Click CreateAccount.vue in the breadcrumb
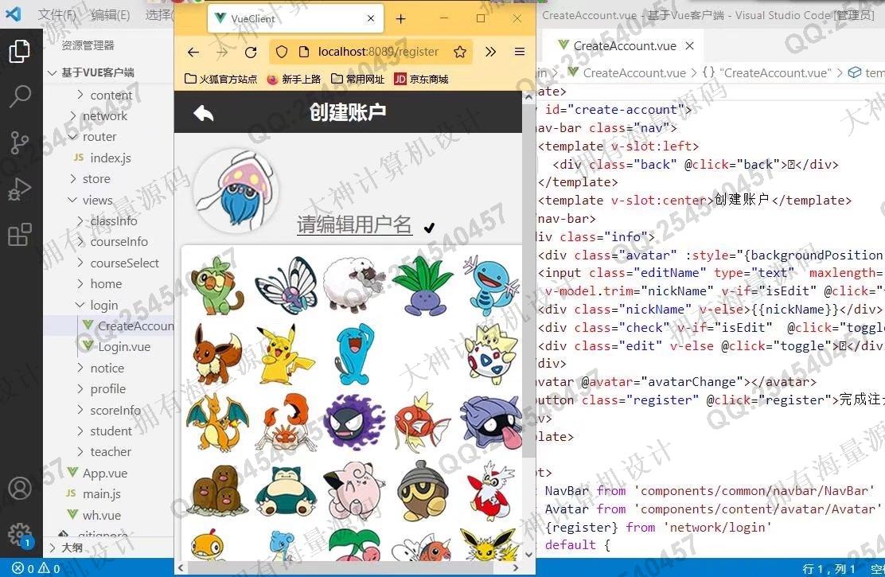The width and height of the screenshot is (885, 577). tap(634, 73)
